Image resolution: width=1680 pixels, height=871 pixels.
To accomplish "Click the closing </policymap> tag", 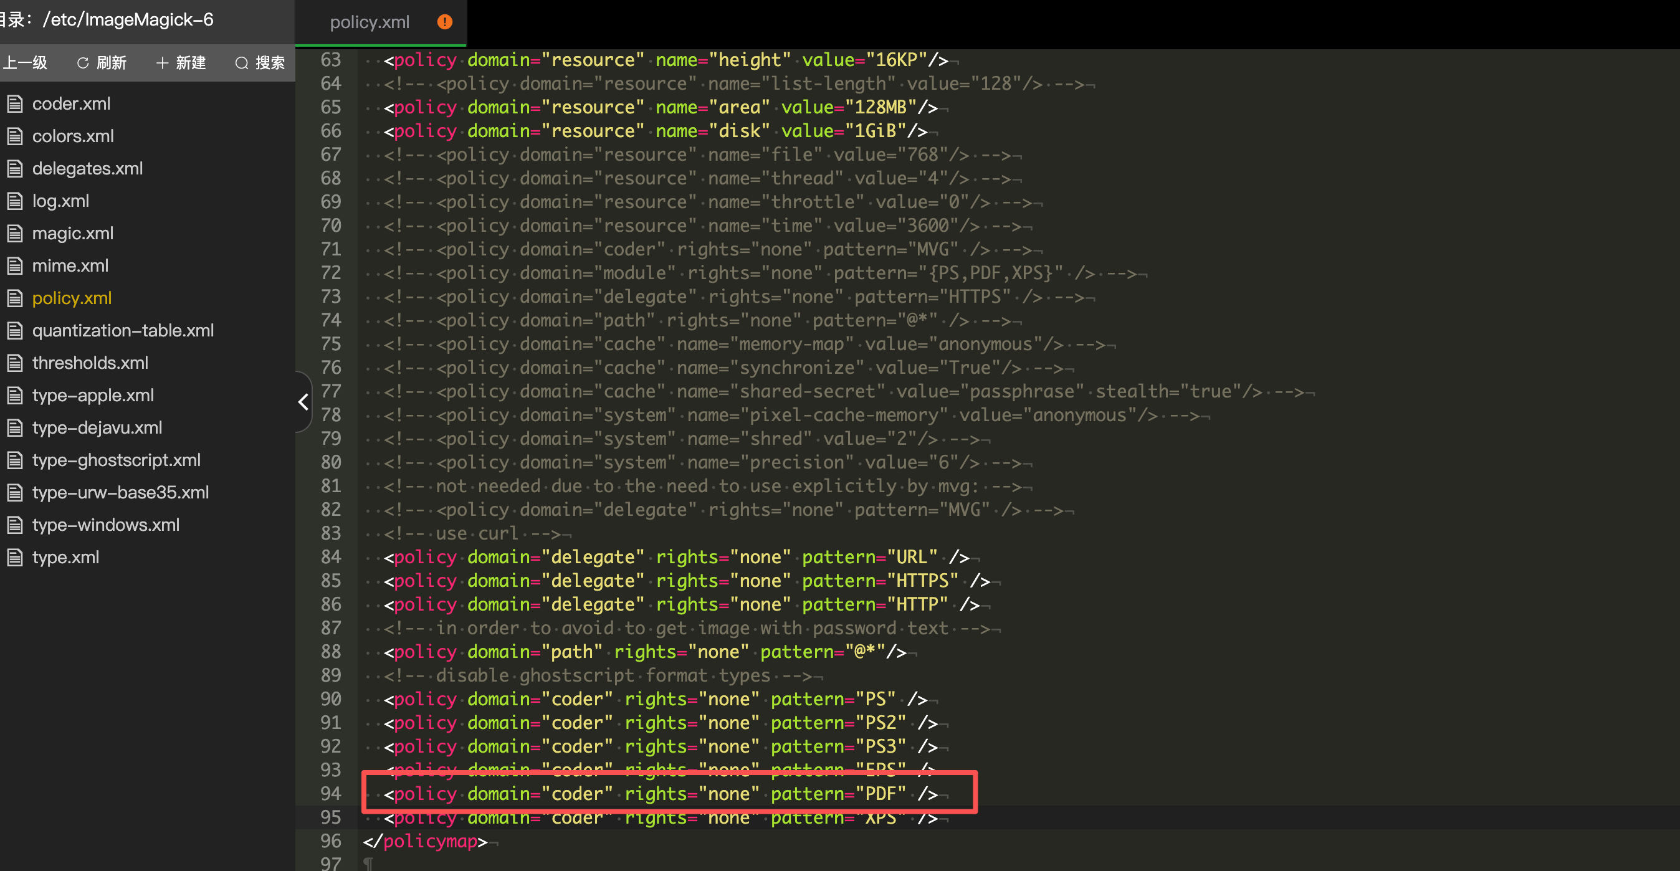I will tap(424, 841).
